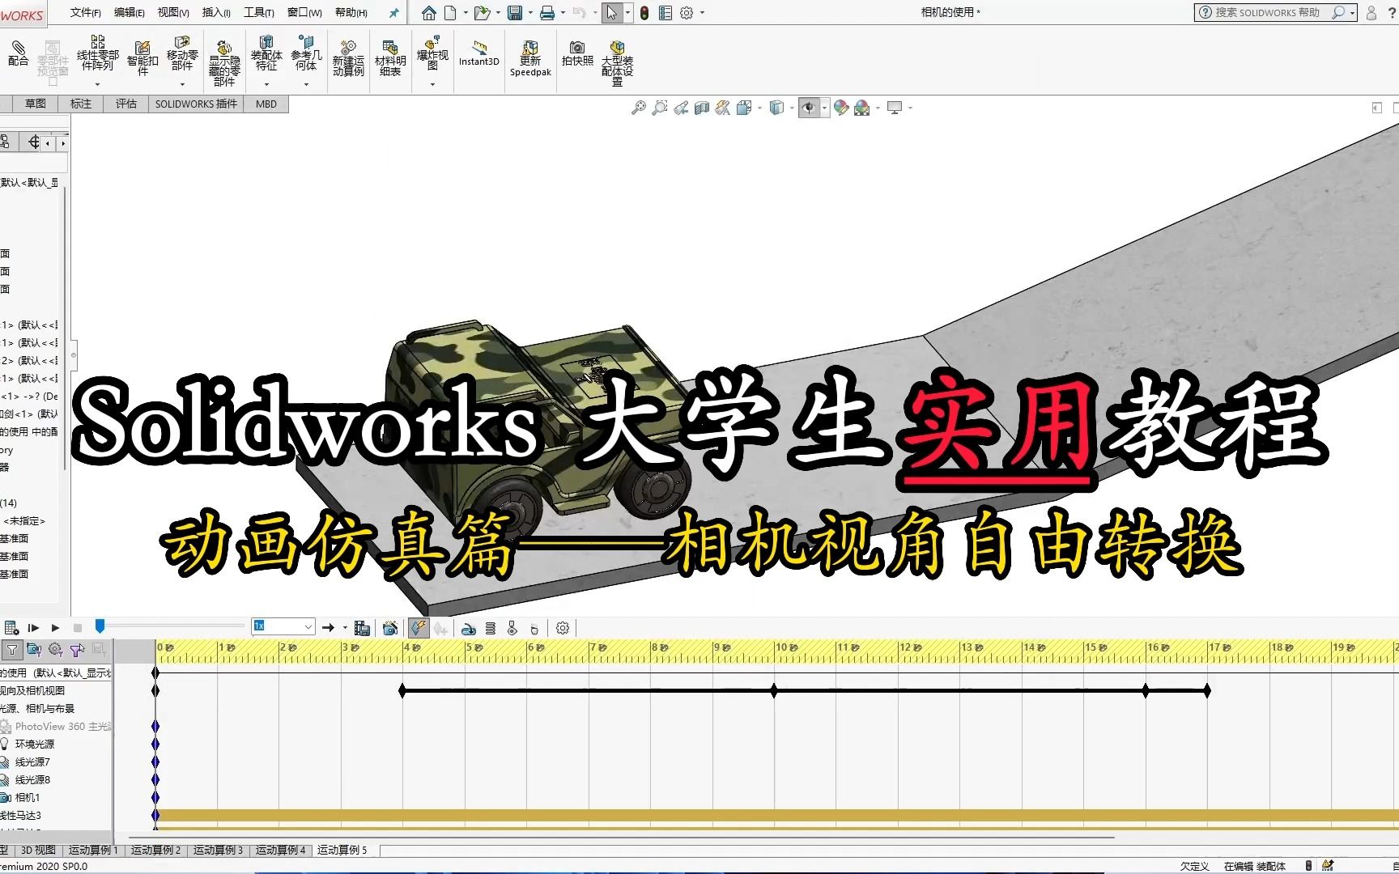
Task: Click the rebuild traffic light icon
Action: tap(644, 13)
